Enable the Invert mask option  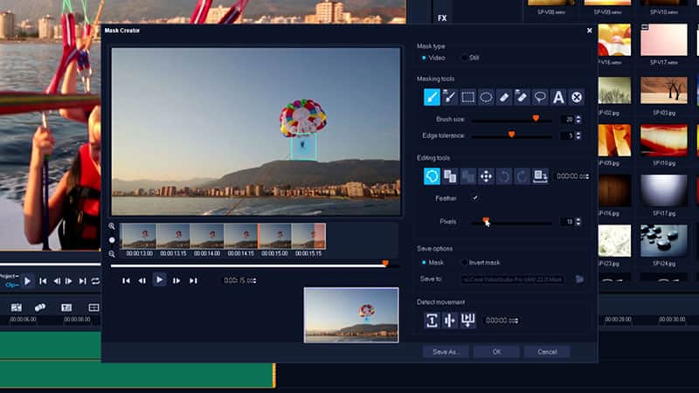(464, 262)
